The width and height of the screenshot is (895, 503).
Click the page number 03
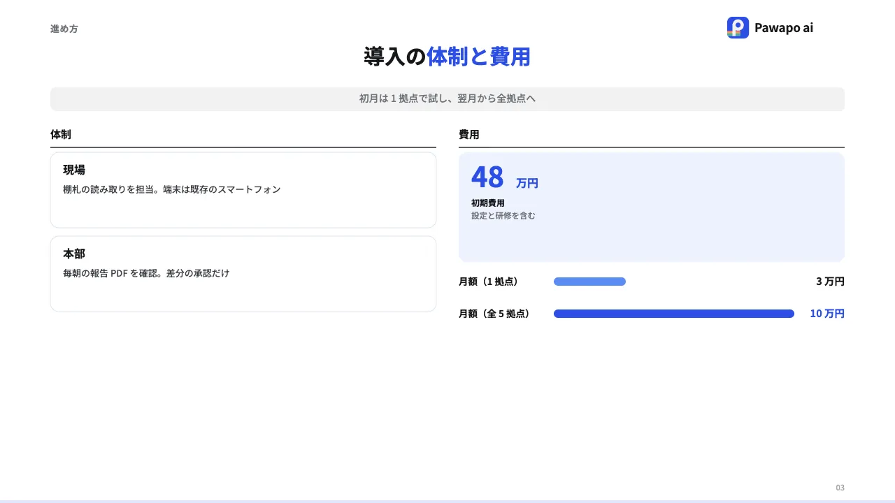tap(840, 488)
